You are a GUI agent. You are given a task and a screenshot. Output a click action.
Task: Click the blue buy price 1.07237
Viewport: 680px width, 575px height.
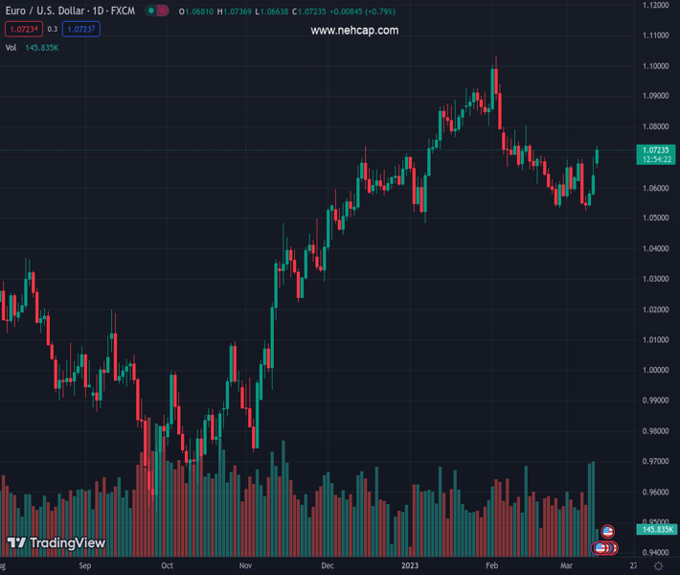click(80, 30)
